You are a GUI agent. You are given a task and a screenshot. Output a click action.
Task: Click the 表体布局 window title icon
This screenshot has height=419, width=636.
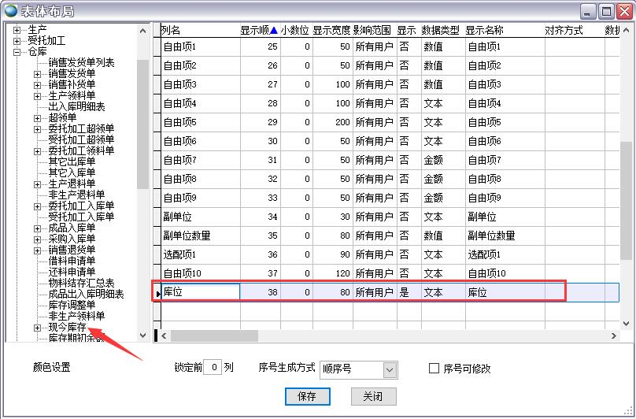(10, 10)
